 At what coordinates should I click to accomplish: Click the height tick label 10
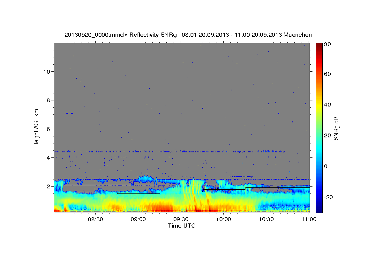click(47, 72)
